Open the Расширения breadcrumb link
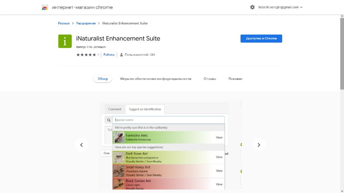 [86, 23]
